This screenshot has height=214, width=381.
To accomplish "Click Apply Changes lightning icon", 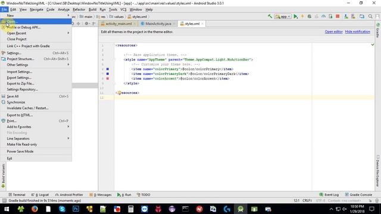I will (302, 16).
